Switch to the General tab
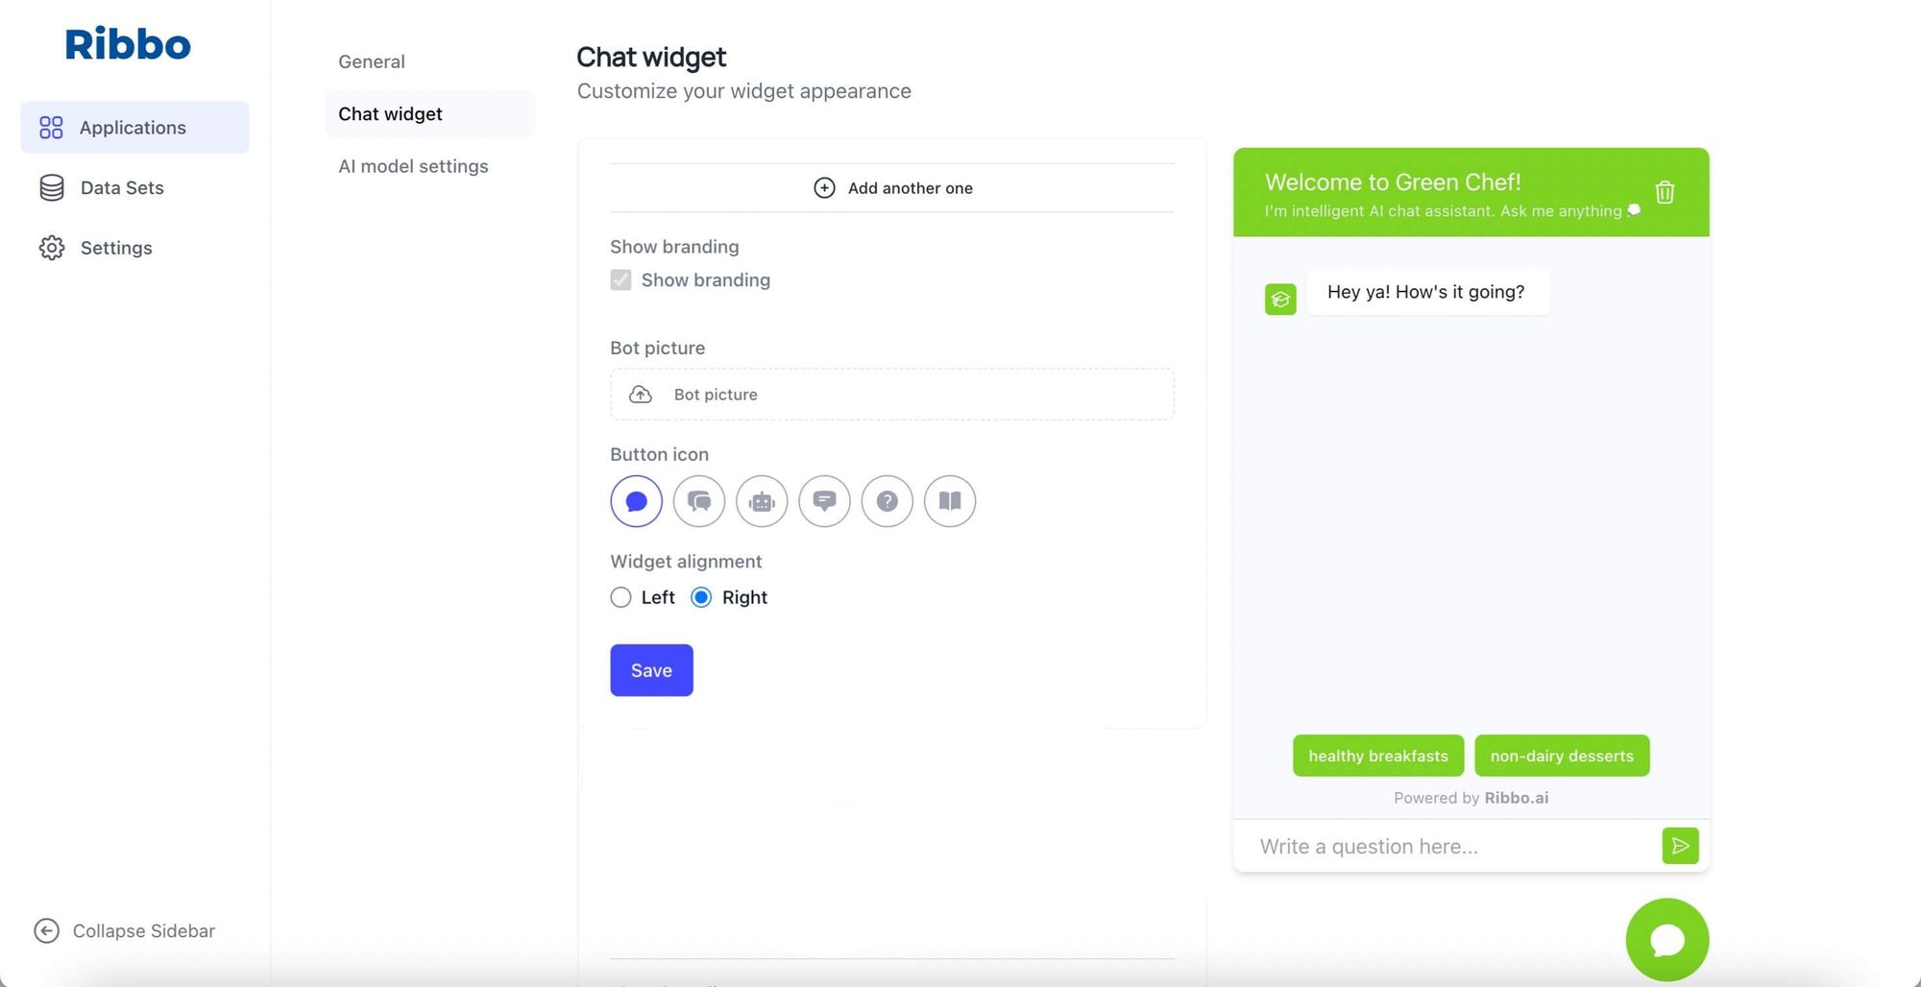Viewport: 1921px width, 987px height. [x=371, y=60]
